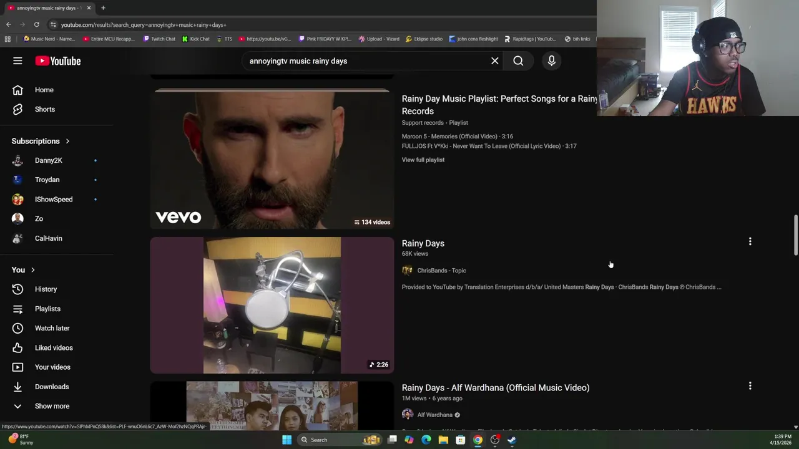Open OBS Studio from the taskbar
Viewport: 799px width, 449px height.
click(495, 440)
